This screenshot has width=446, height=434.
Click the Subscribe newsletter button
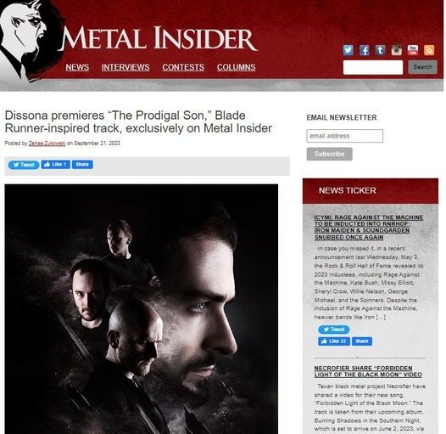(x=329, y=154)
